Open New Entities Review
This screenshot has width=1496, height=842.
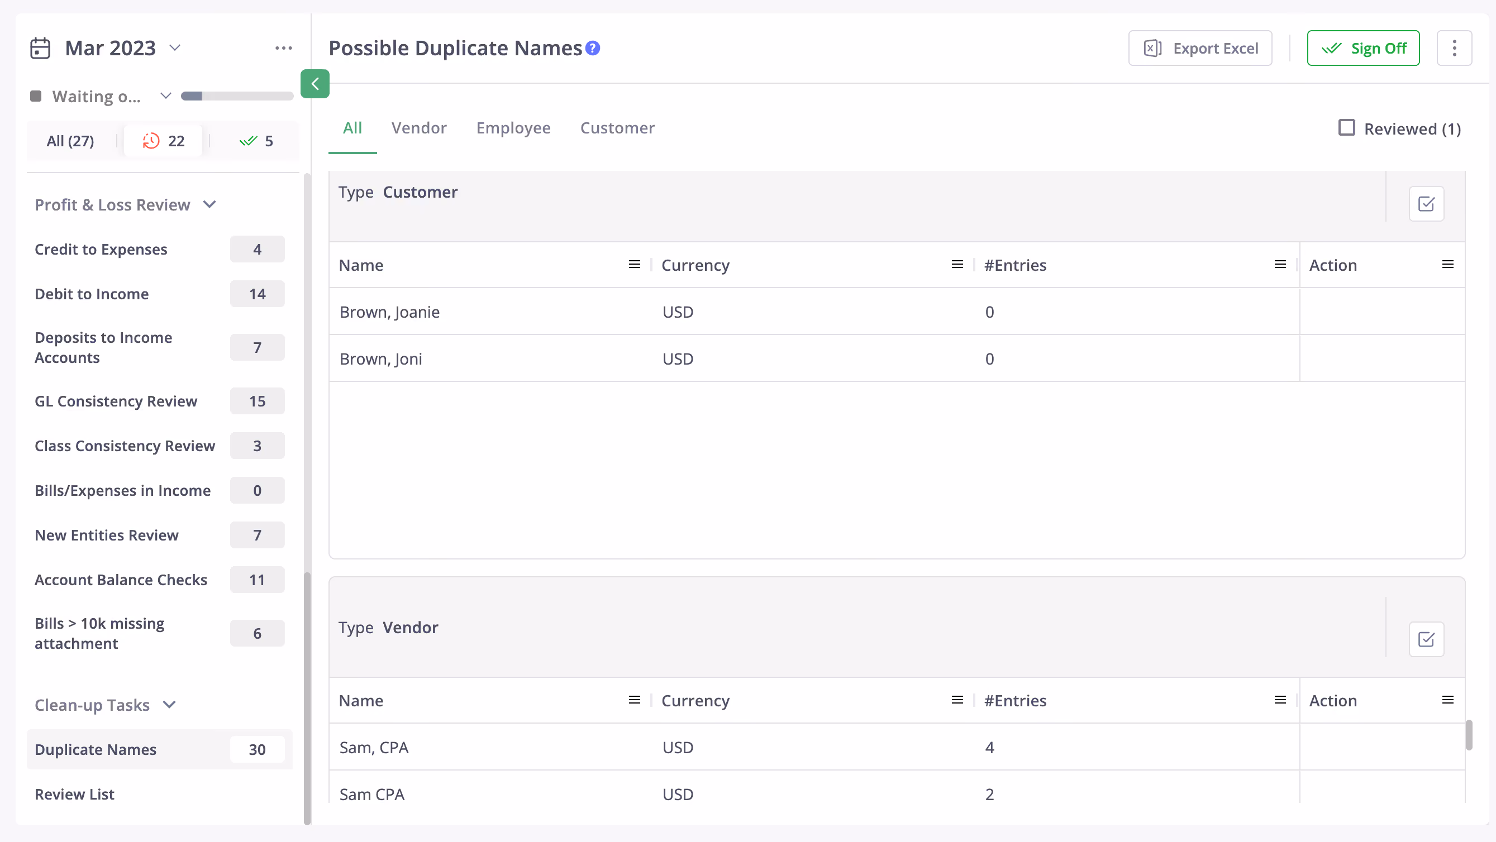(x=160, y=535)
